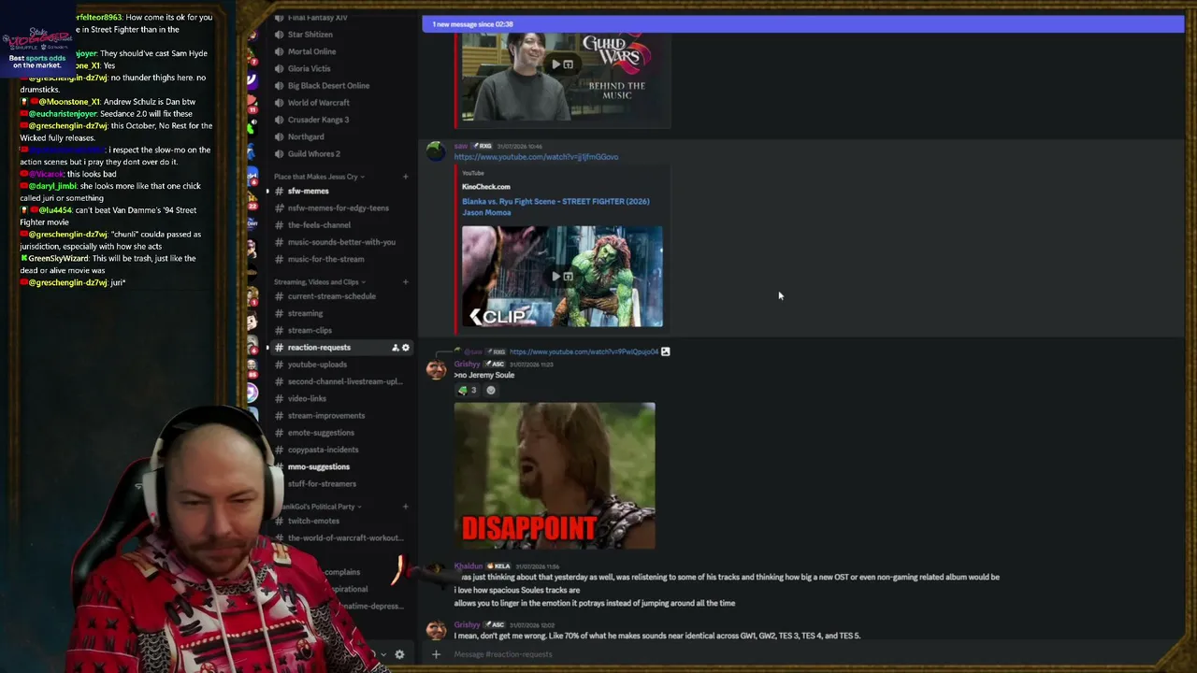
Task: Add channel to the Political Party category
Action: (x=405, y=507)
